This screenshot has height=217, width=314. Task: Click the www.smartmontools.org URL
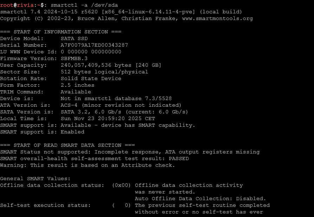(217, 18)
